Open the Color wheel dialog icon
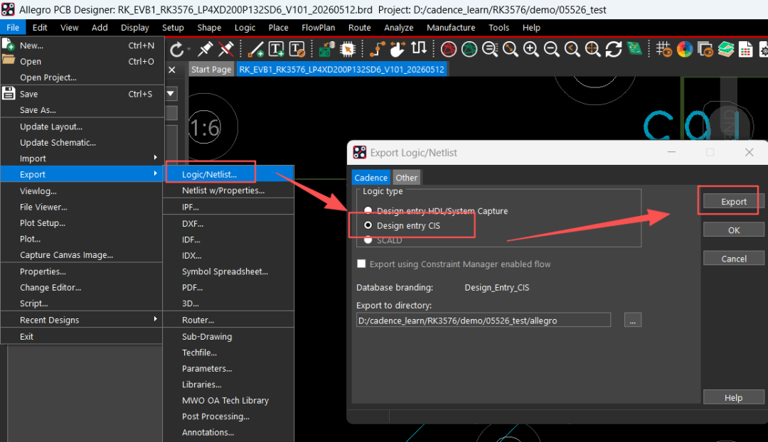The image size is (768, 442). point(685,49)
